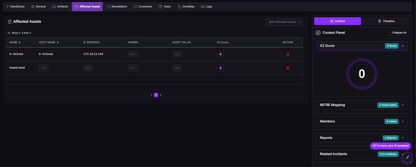The width and height of the screenshot is (416, 167).
Task: Select page 1 in pagination
Action: (156, 95)
